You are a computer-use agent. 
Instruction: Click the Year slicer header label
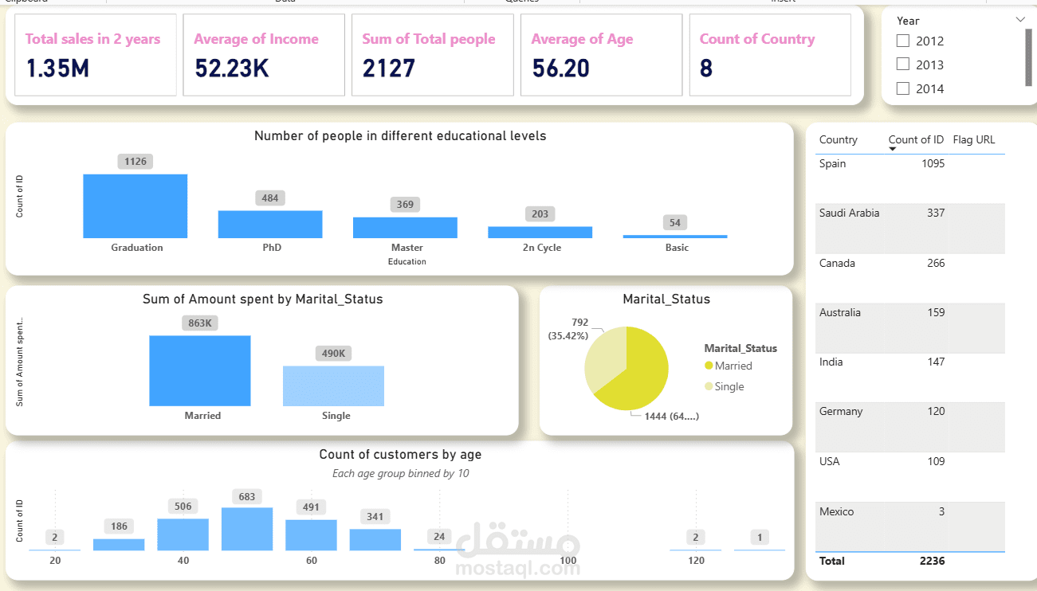click(x=908, y=22)
